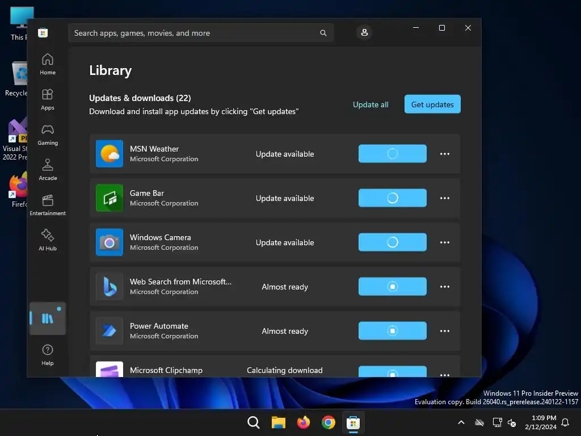Click the Power Automate app icon
Image resolution: width=581 pixels, height=436 pixels.
pos(110,331)
